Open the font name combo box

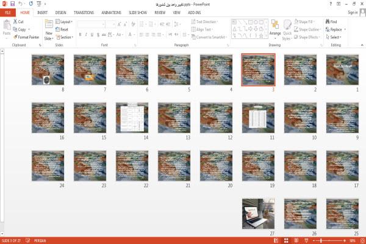91,24
